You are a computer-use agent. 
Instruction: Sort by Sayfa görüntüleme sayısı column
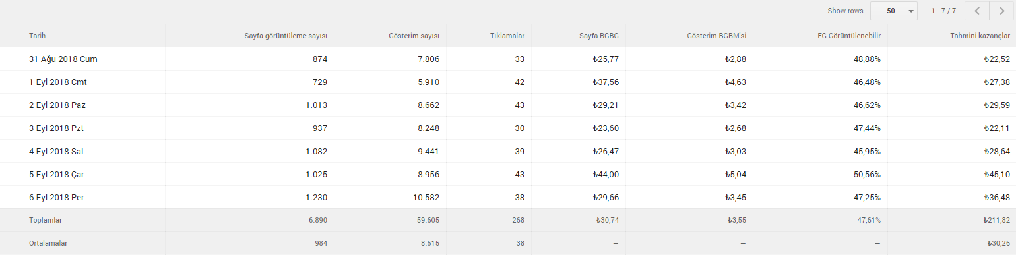pyautogui.click(x=286, y=36)
